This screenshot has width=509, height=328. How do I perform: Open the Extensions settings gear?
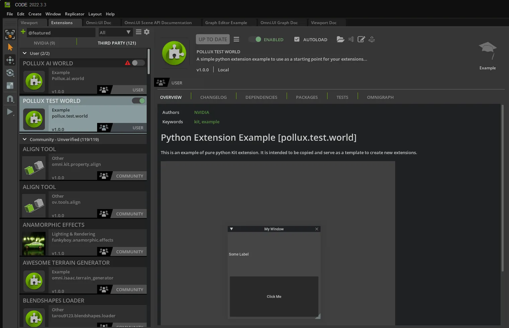(x=147, y=32)
